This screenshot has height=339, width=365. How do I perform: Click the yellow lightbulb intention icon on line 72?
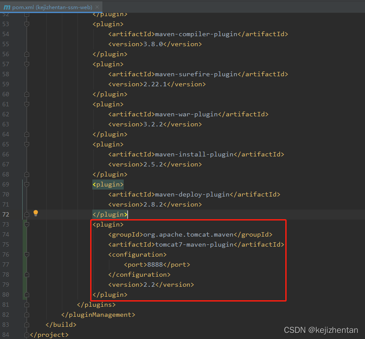point(36,213)
